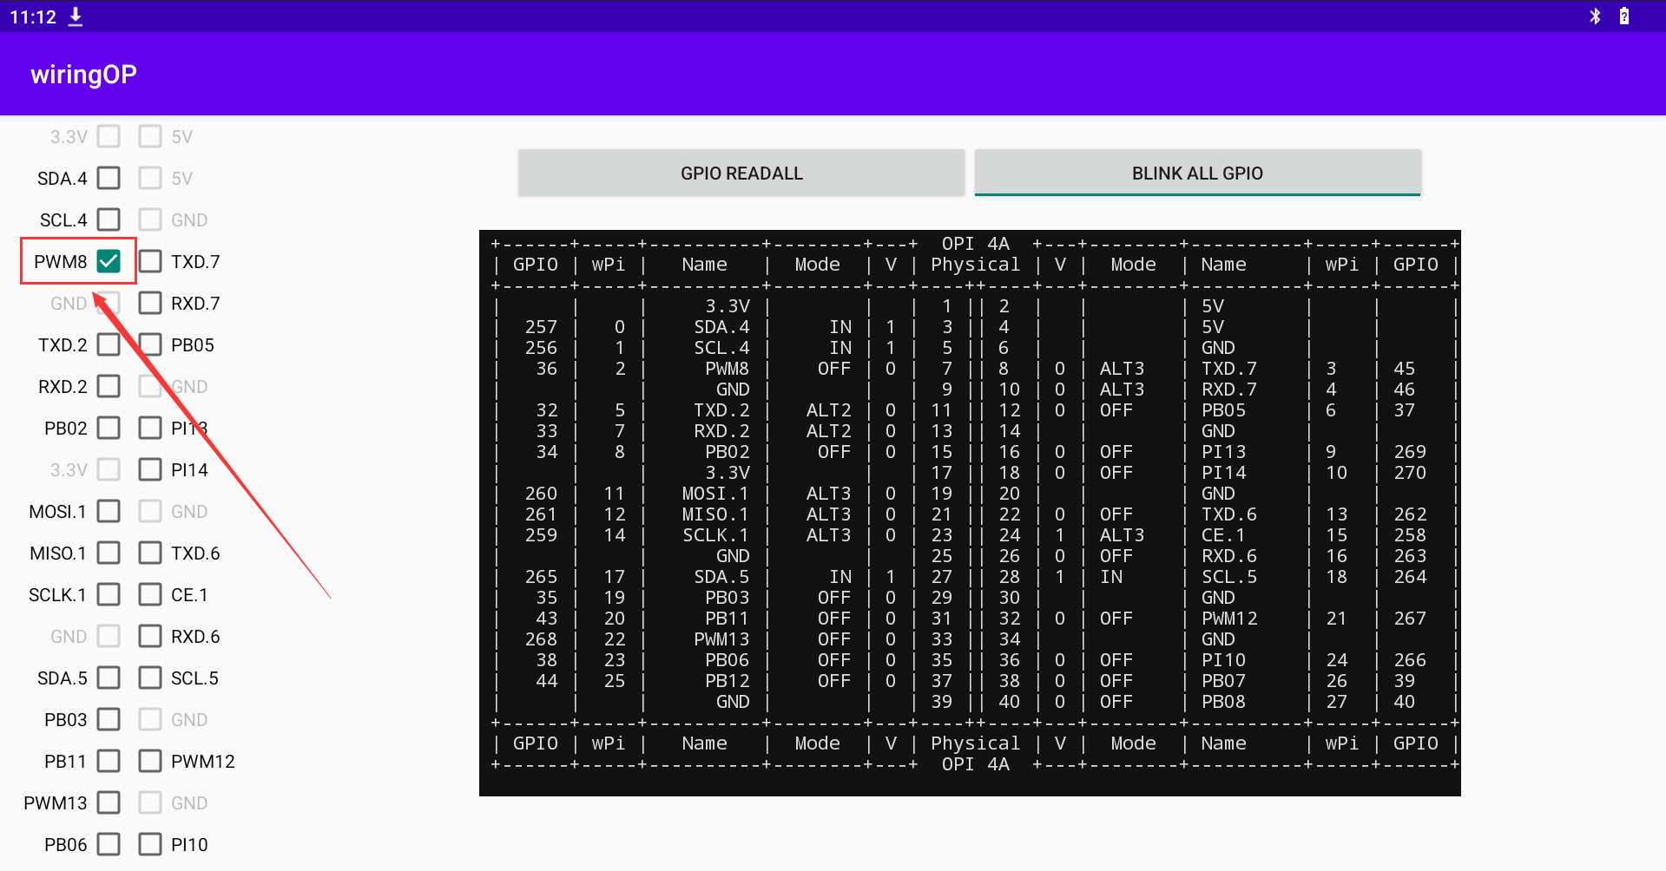Enable the SCLK.1 checkbox

(x=109, y=594)
